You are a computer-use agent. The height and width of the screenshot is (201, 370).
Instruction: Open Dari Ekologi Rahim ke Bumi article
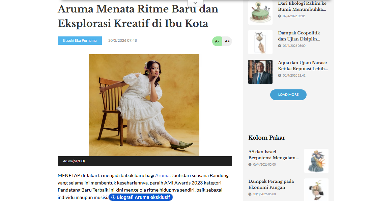pos(302,6)
